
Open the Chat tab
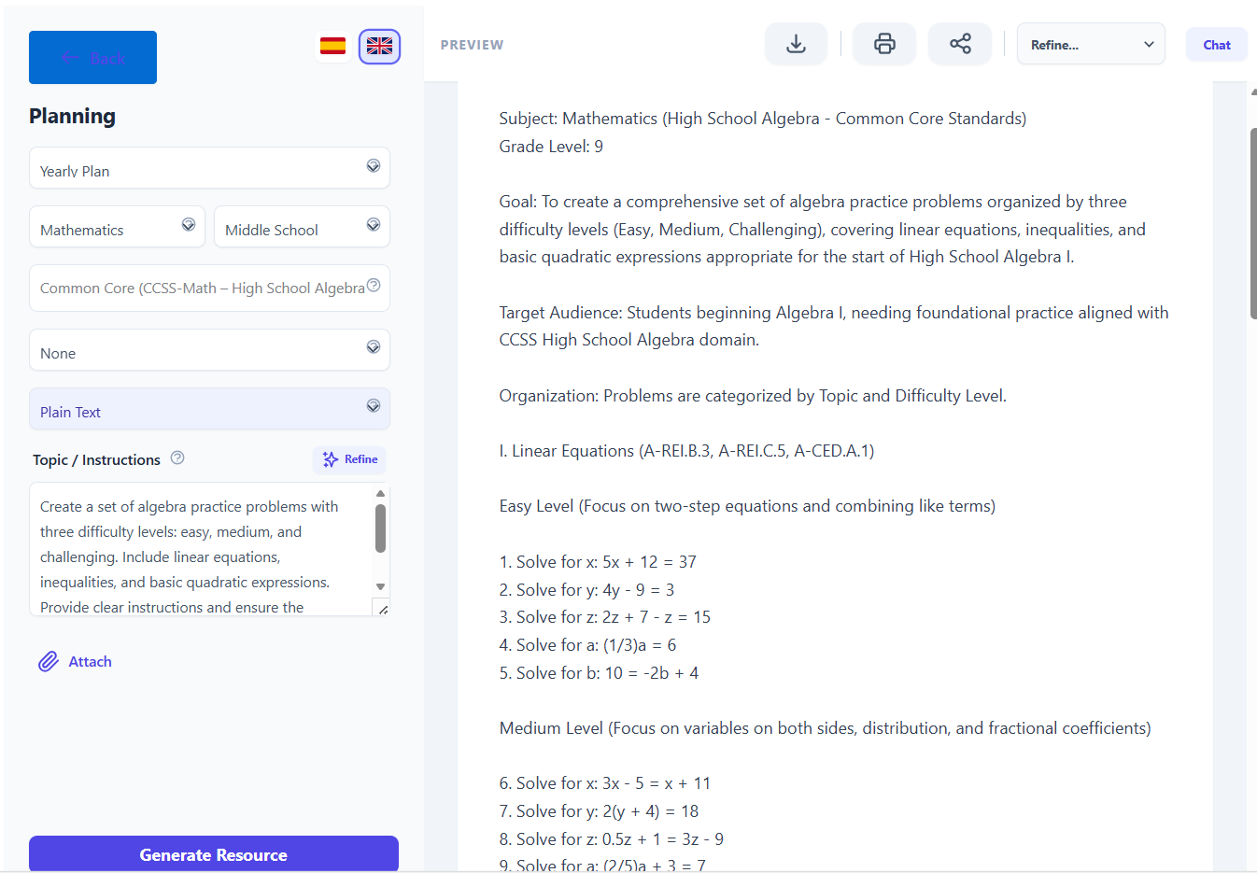pos(1216,45)
